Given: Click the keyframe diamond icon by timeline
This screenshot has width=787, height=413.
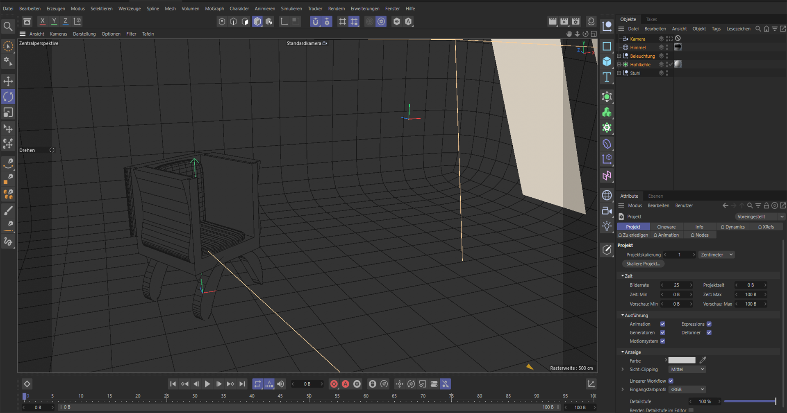Looking at the screenshot, I should click(x=27, y=384).
